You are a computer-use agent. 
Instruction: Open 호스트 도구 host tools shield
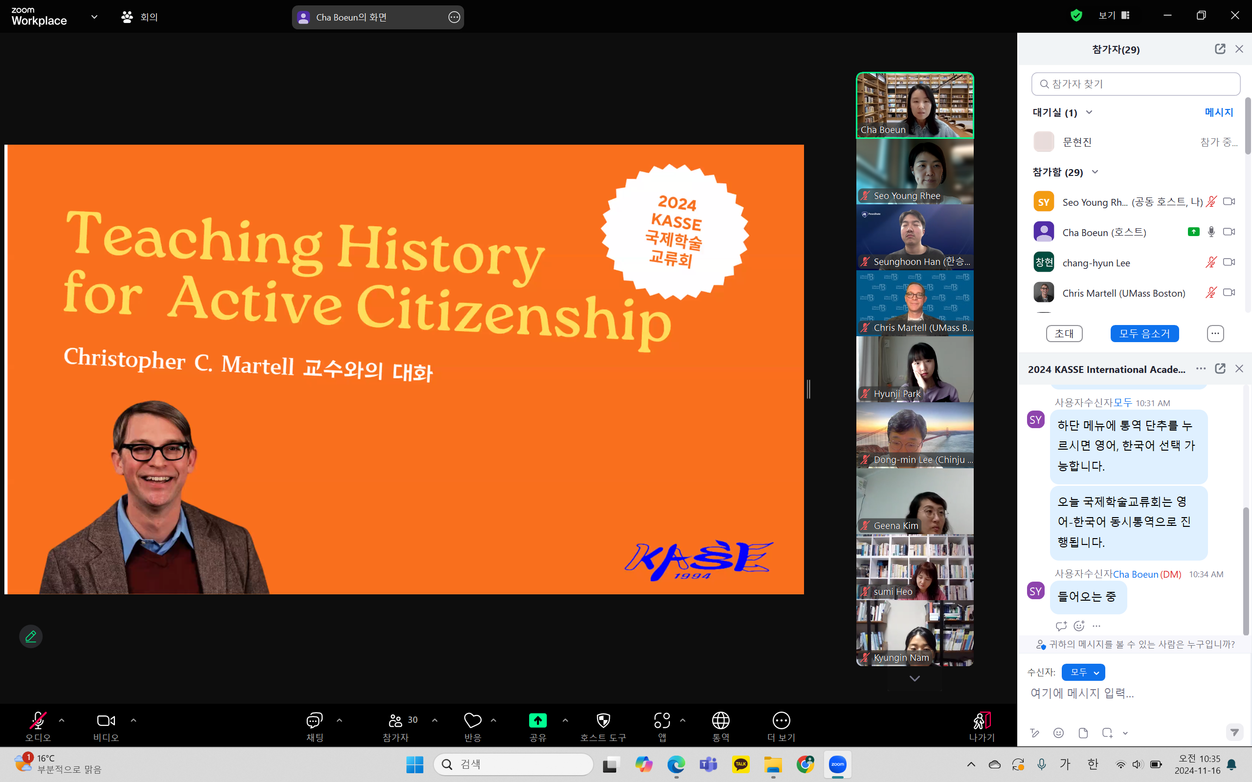[603, 726]
